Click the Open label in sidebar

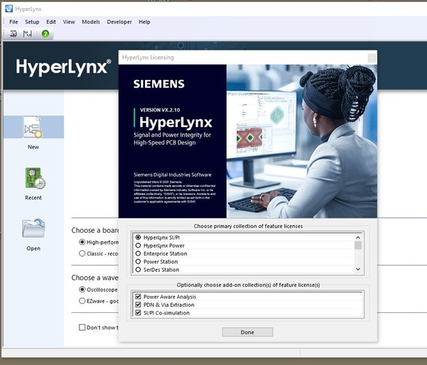tap(34, 249)
